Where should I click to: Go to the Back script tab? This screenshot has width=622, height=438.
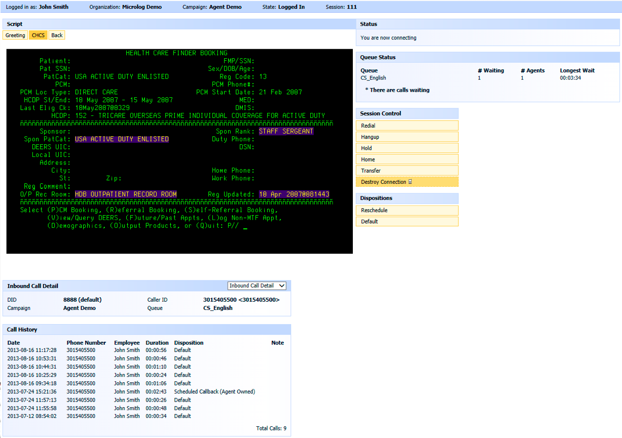point(57,35)
